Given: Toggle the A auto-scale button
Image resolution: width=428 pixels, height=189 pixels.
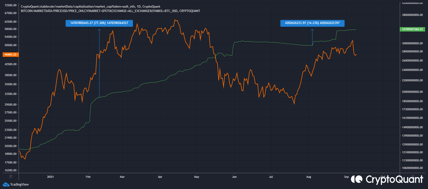Looking at the screenshot, I should pyautogui.click(x=413, y=176).
